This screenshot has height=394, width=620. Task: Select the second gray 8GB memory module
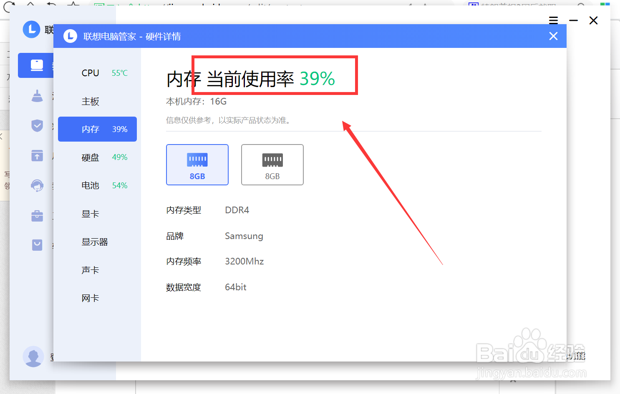click(272, 165)
